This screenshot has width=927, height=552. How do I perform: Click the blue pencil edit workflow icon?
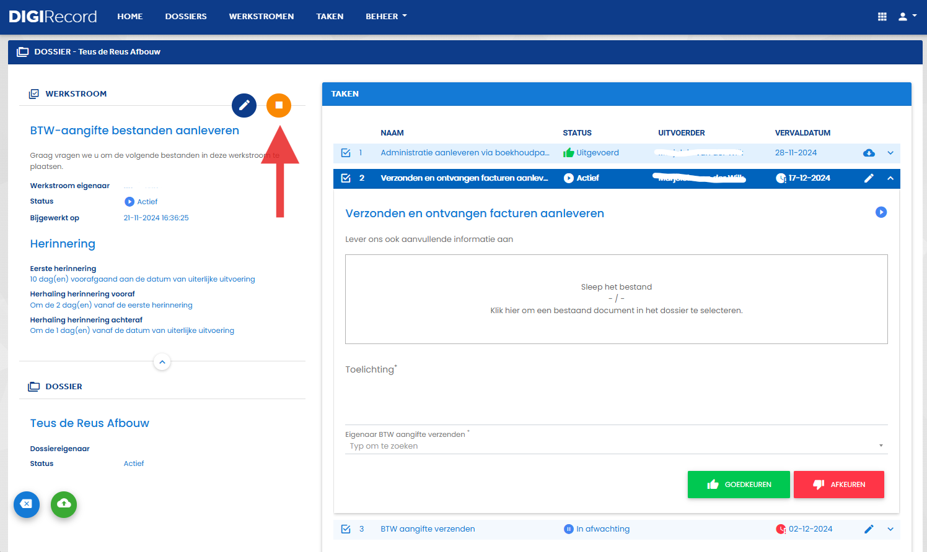tap(244, 105)
